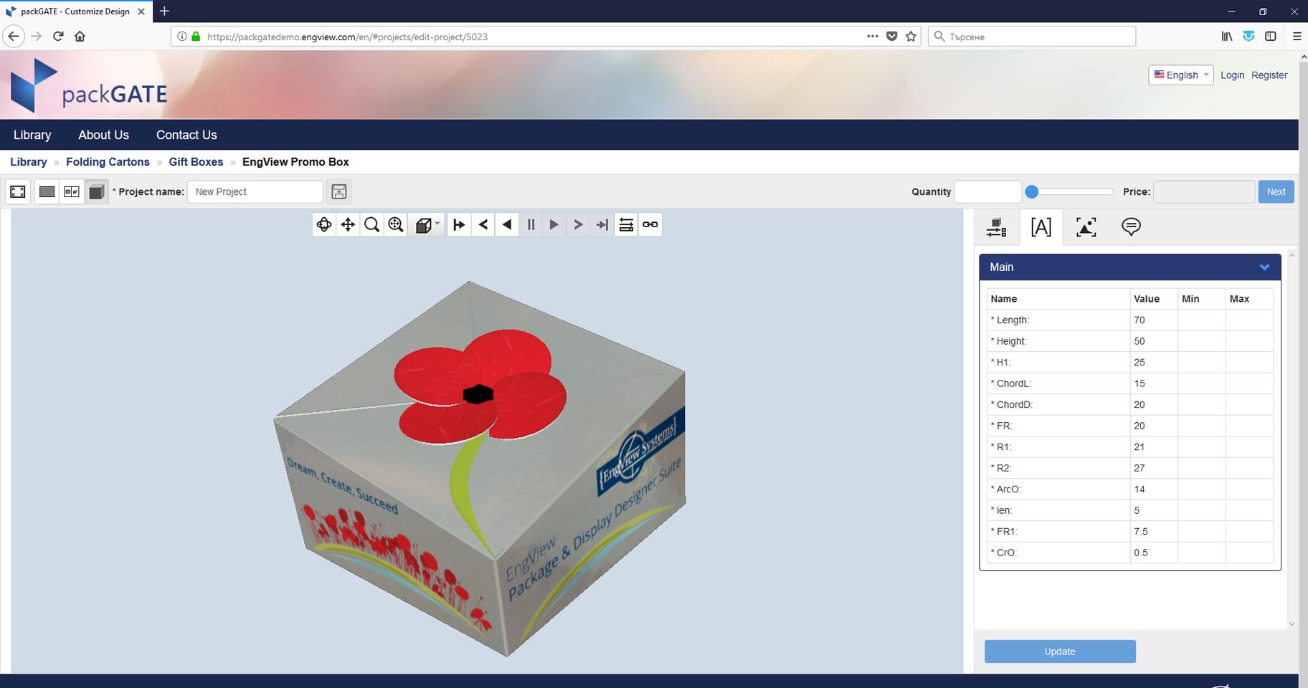This screenshot has height=688, width=1308.
Task: Edit the H1 value 25
Action: (1153, 363)
